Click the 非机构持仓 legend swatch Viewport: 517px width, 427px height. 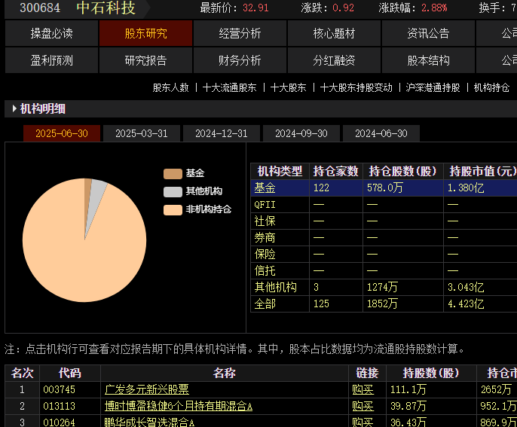point(173,209)
